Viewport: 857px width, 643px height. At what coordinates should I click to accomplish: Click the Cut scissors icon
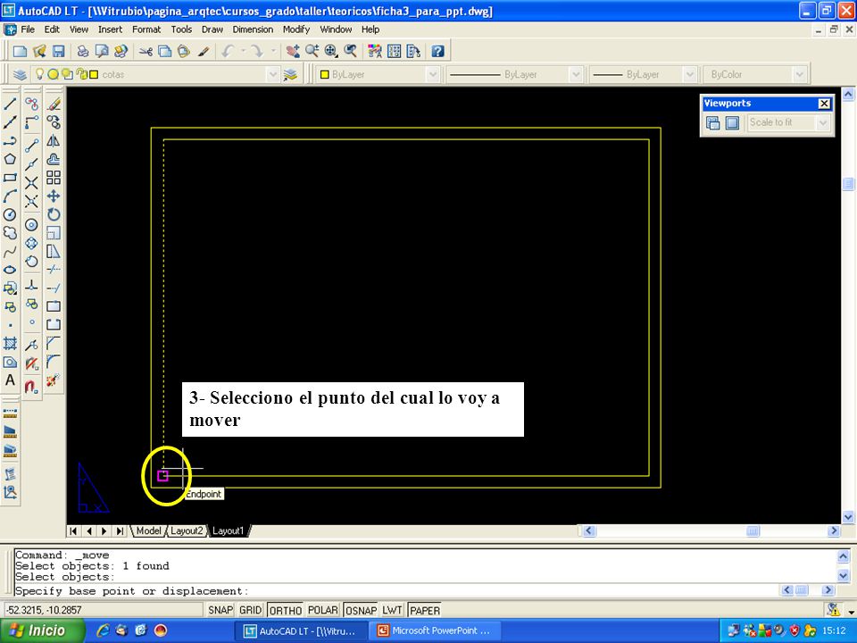(146, 52)
